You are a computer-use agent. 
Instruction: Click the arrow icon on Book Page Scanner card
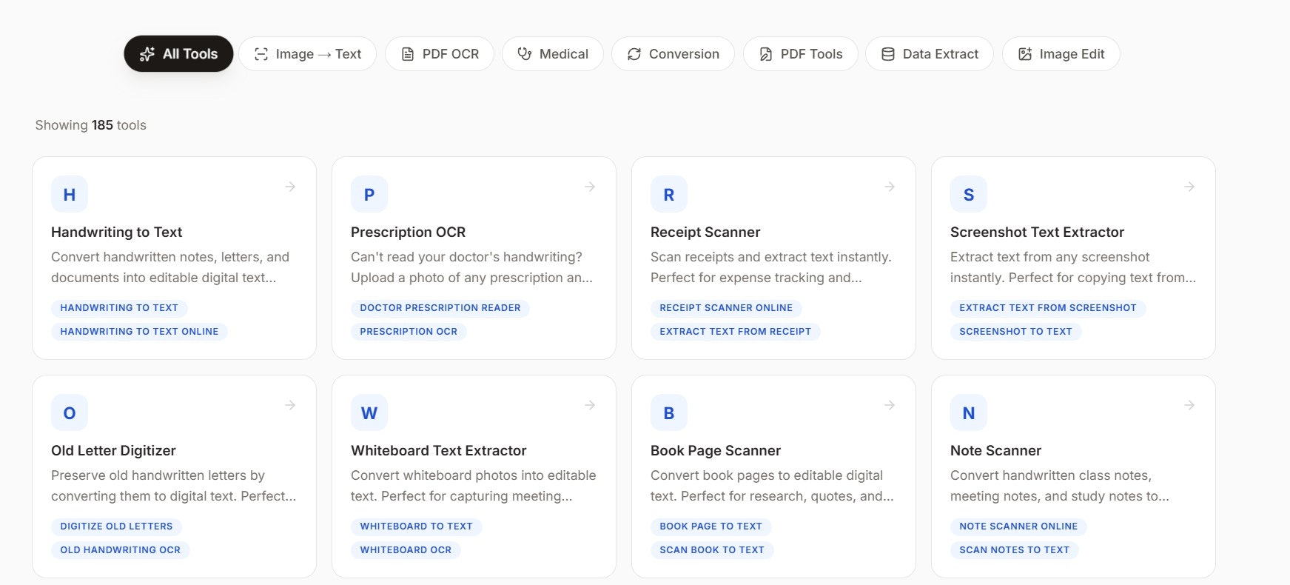[890, 405]
